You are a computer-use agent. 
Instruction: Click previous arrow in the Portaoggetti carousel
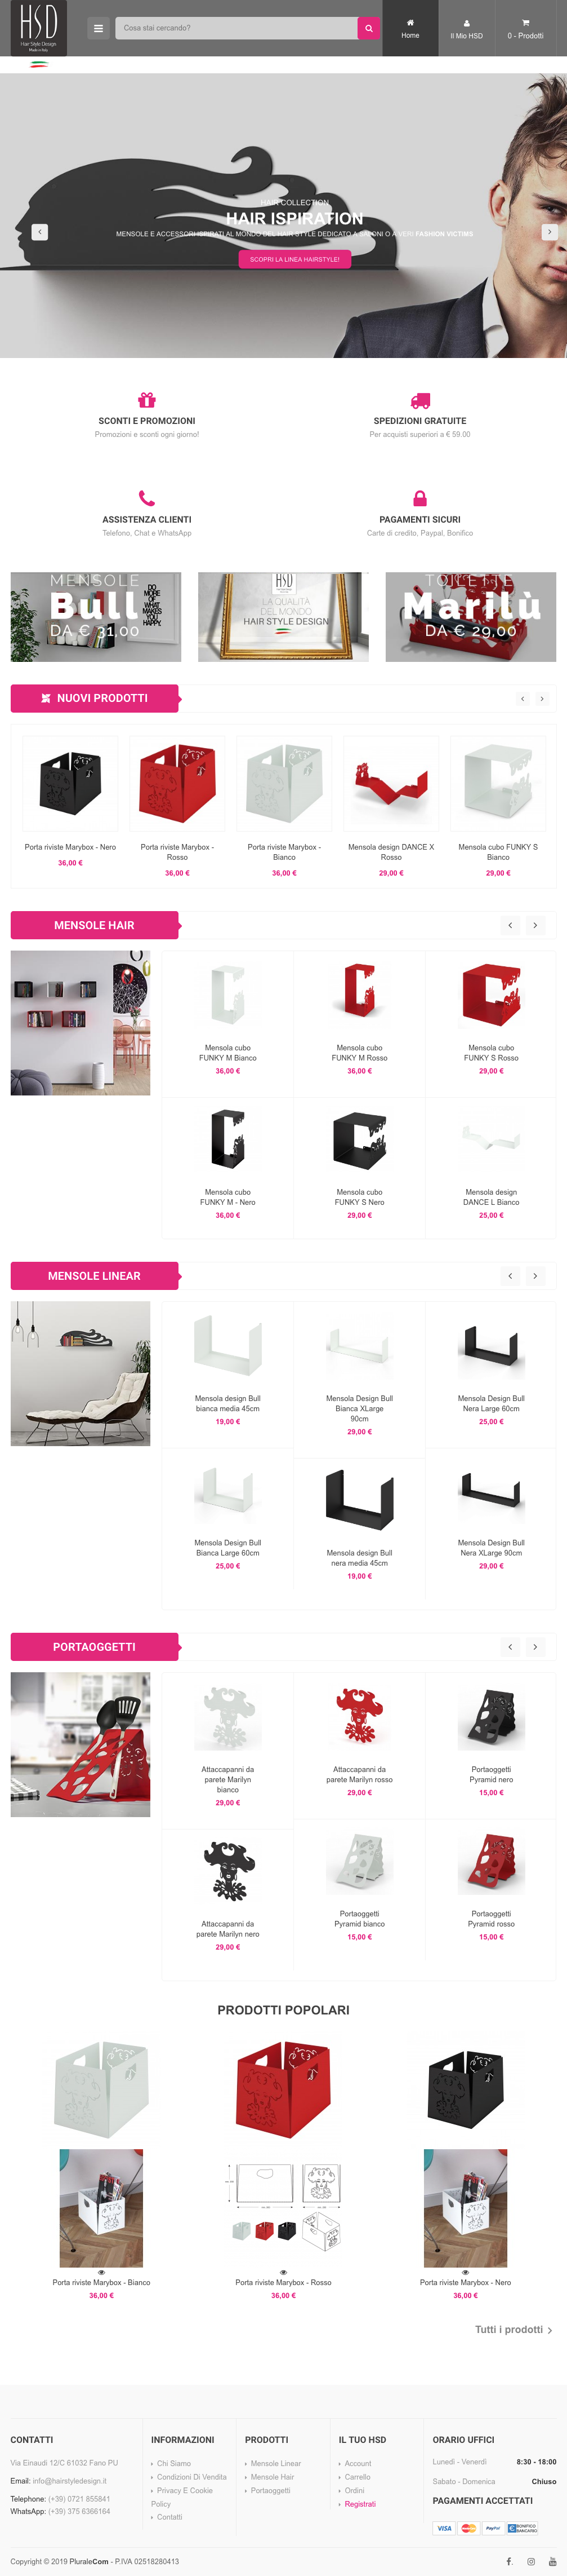[510, 1646]
